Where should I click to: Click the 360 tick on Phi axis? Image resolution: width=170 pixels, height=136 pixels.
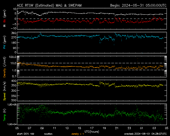click(12, 33)
